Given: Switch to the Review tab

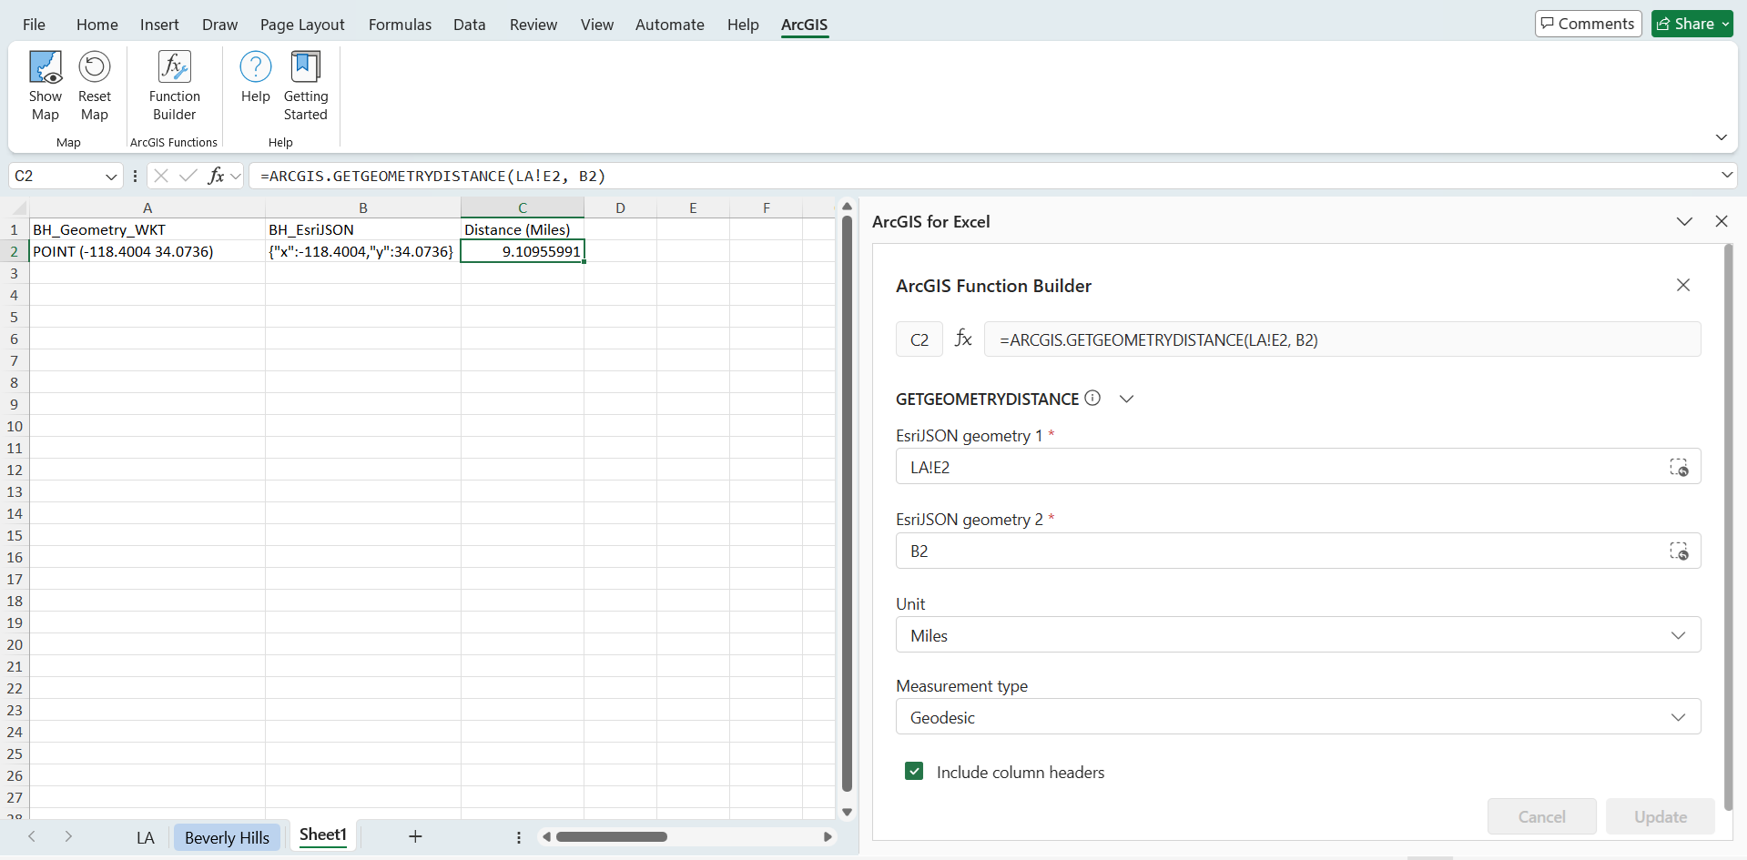Looking at the screenshot, I should (533, 25).
